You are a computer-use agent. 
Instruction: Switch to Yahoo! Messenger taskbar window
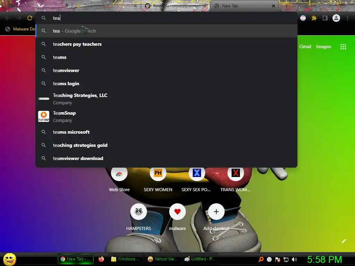[163, 259]
